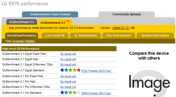Click the 'LG E970 performance' page title
176x97 pixels.
[25, 4]
